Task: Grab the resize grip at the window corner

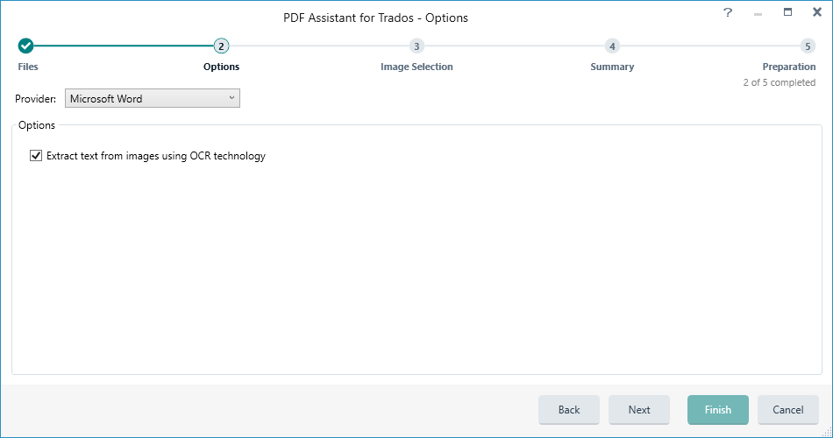Action: 827,432
